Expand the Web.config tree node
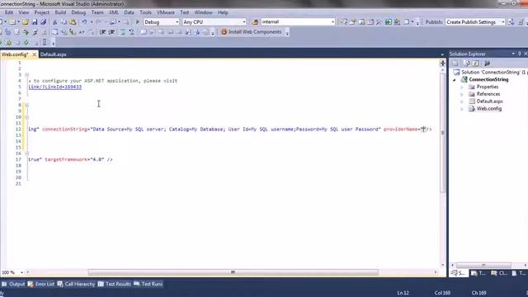This screenshot has height=297, width=528. [462, 109]
